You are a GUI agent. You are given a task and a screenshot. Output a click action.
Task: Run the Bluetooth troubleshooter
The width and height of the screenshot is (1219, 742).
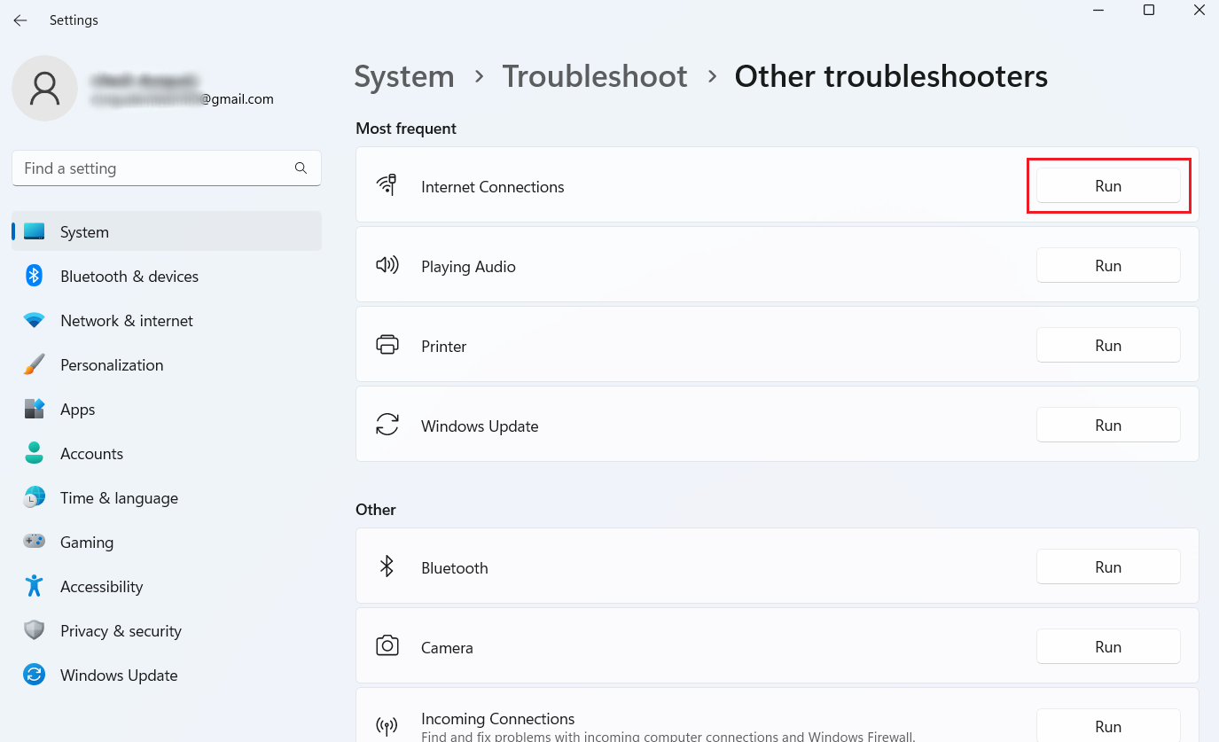point(1108,567)
